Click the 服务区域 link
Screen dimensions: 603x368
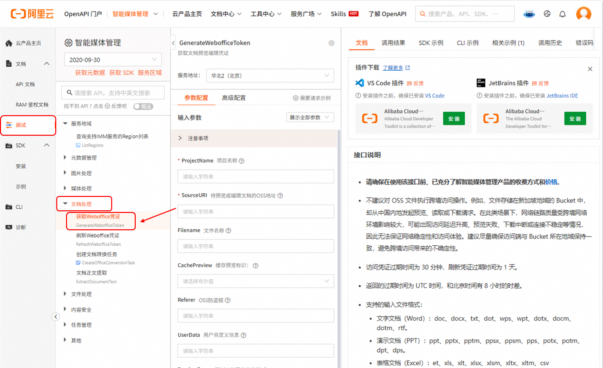tap(149, 73)
